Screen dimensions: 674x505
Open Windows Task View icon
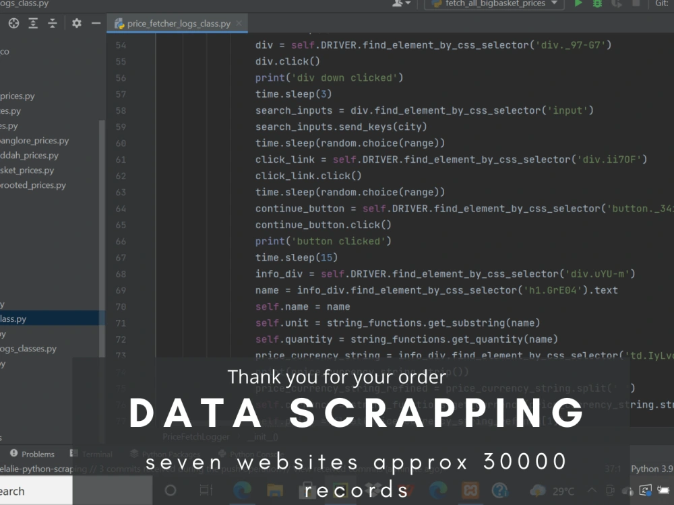point(206,490)
